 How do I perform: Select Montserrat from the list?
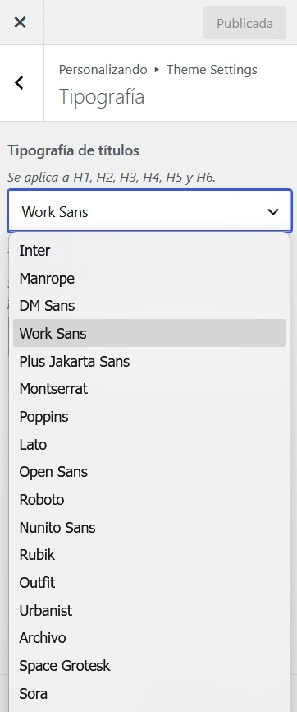pyautogui.click(x=149, y=389)
